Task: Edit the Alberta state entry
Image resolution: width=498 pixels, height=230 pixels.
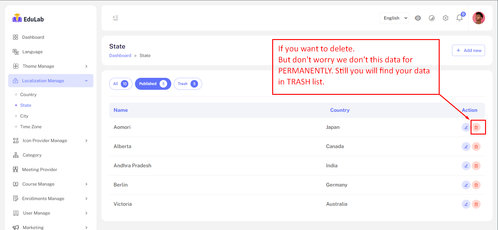Action: coord(466,147)
